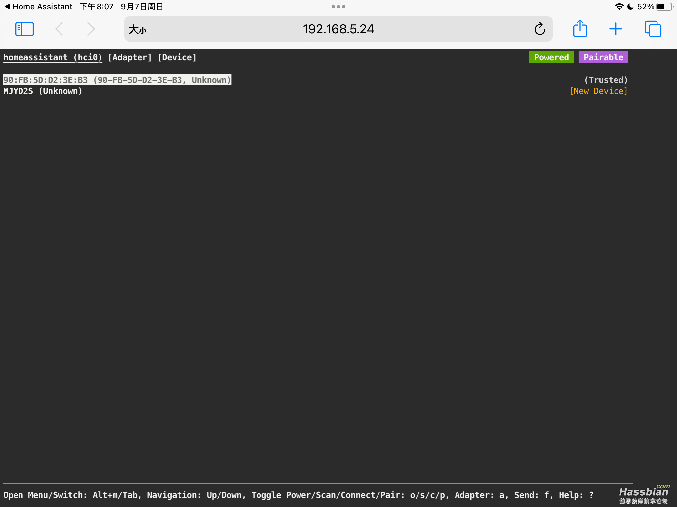This screenshot has width=677, height=507.
Task: Click the Send shortcut hint
Action: (x=524, y=495)
